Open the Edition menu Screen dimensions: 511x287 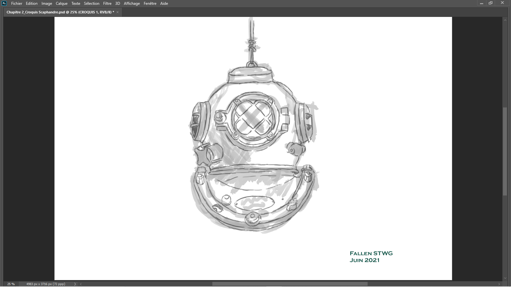32,4
